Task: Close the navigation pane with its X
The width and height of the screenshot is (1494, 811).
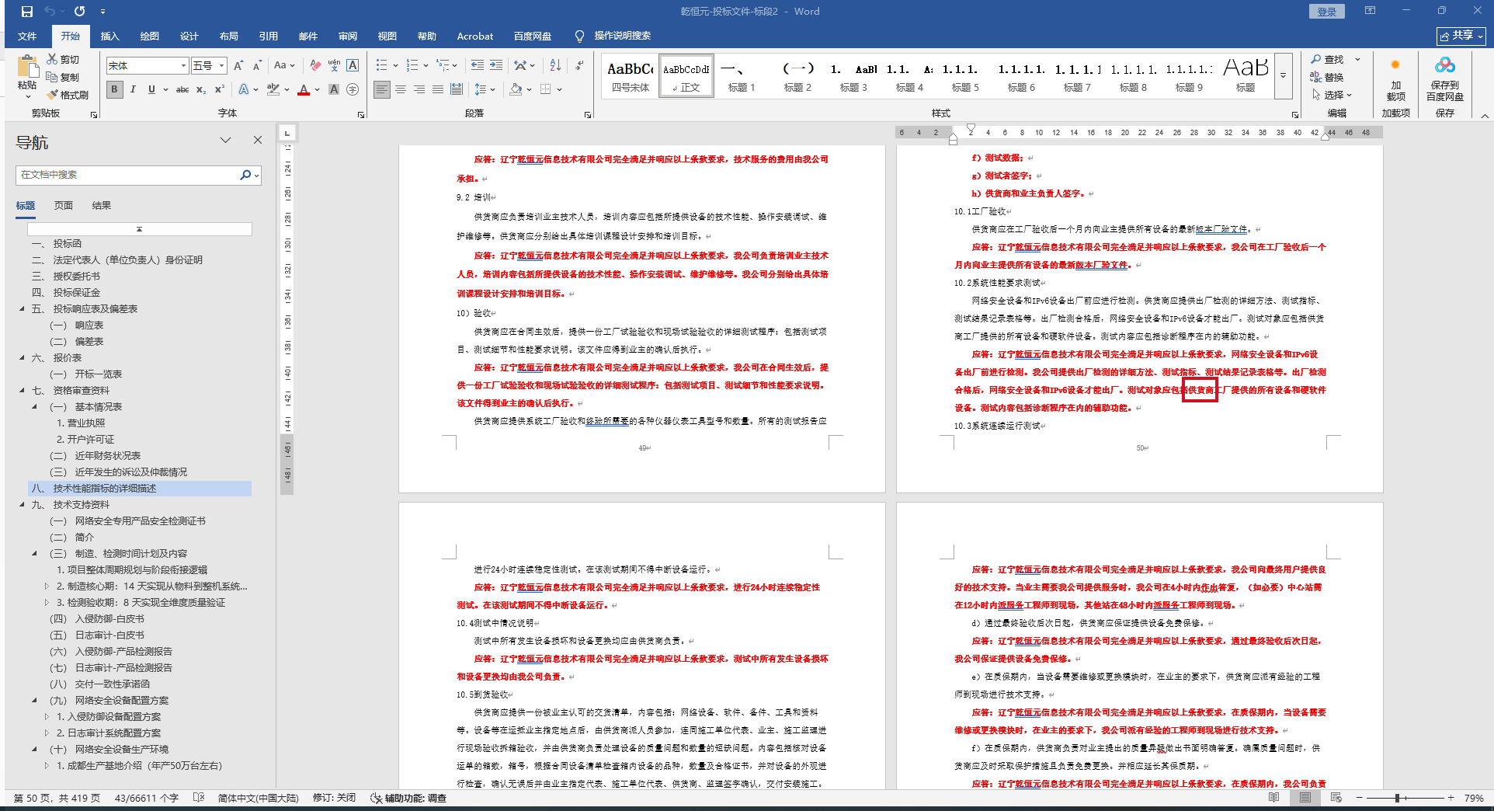Action: pyautogui.click(x=258, y=140)
